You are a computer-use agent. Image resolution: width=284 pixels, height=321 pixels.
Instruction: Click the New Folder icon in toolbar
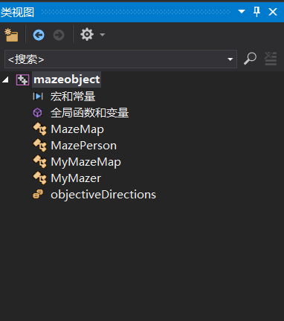(11, 35)
